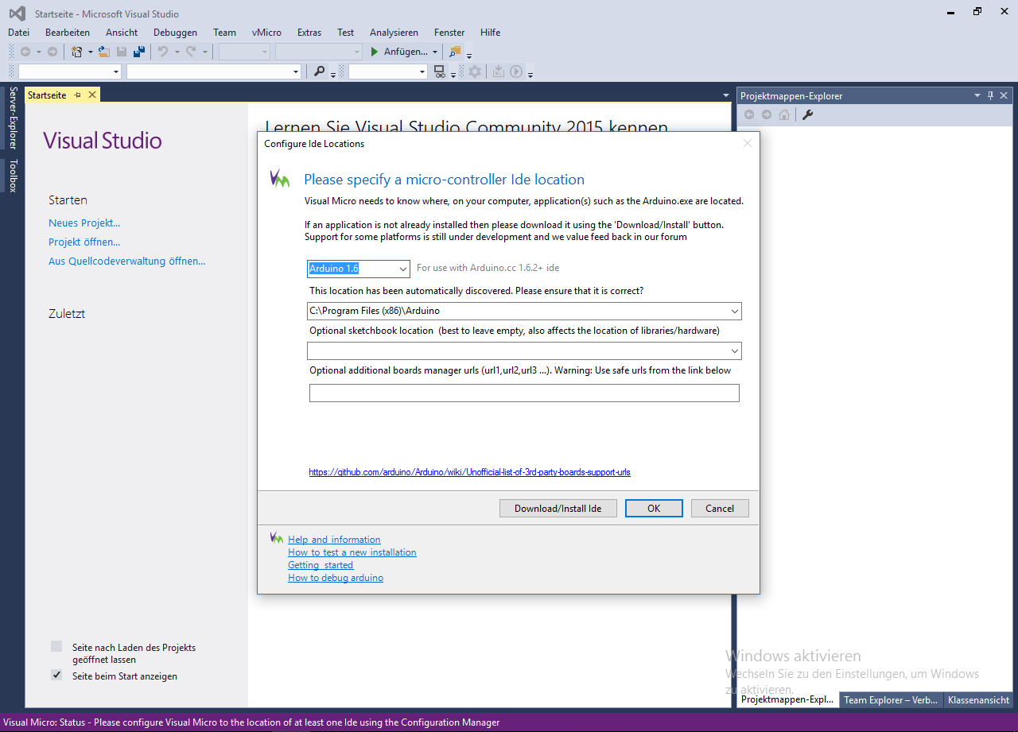Click the magnifier search icon in second toolbar
The height and width of the screenshot is (732, 1018).
[x=320, y=72]
